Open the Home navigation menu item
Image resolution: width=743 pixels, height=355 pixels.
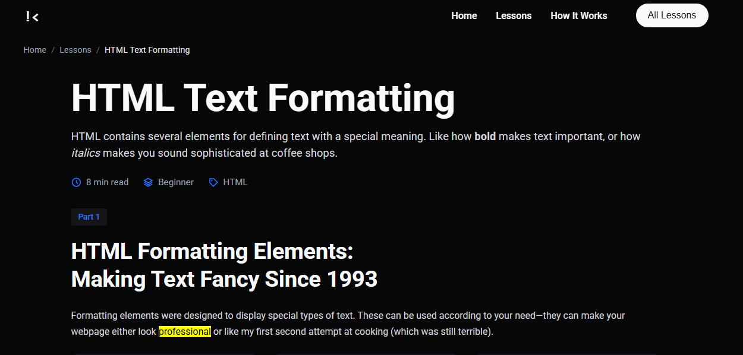[x=464, y=16]
